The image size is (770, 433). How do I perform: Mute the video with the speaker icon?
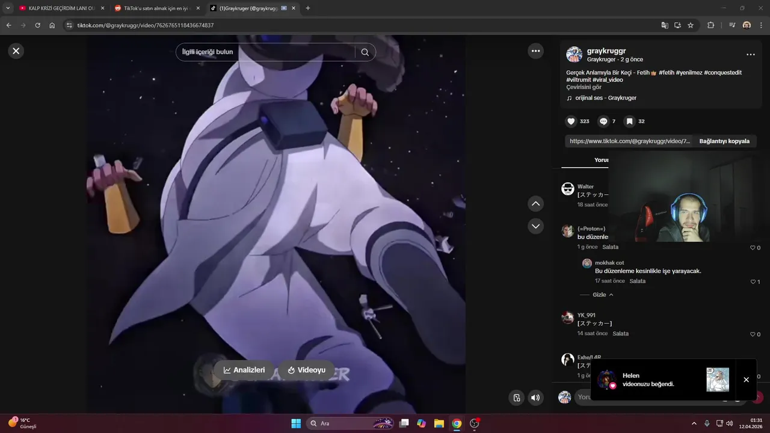tap(535, 398)
